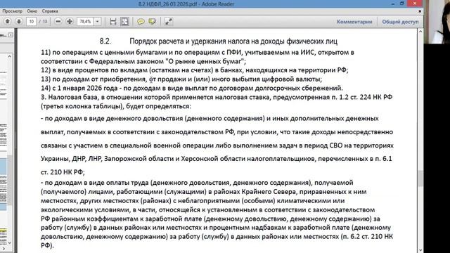Open the zoom level dropdown arrow

98,22
